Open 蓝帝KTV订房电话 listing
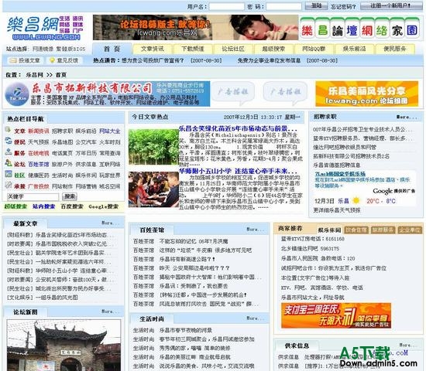 point(313,239)
